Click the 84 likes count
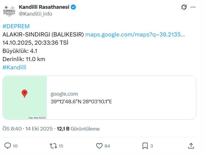210x154 pixels. pyautogui.click(x=107, y=146)
